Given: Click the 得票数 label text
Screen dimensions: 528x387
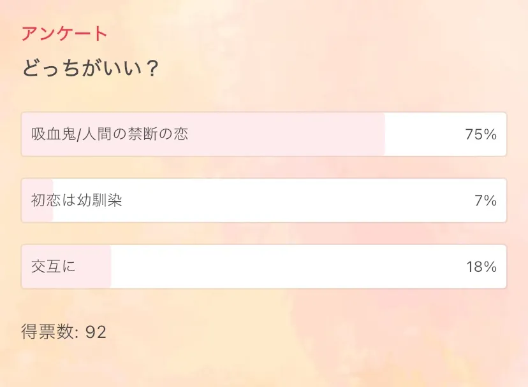Looking at the screenshot, I should click(x=47, y=332).
